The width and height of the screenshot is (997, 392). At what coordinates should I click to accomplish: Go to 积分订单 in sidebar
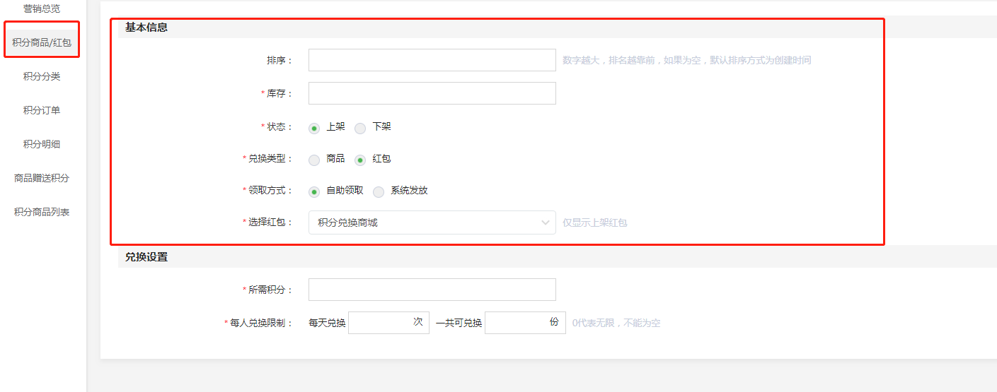pos(42,110)
